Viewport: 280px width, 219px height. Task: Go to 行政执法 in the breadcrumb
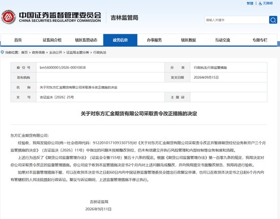point(100,52)
